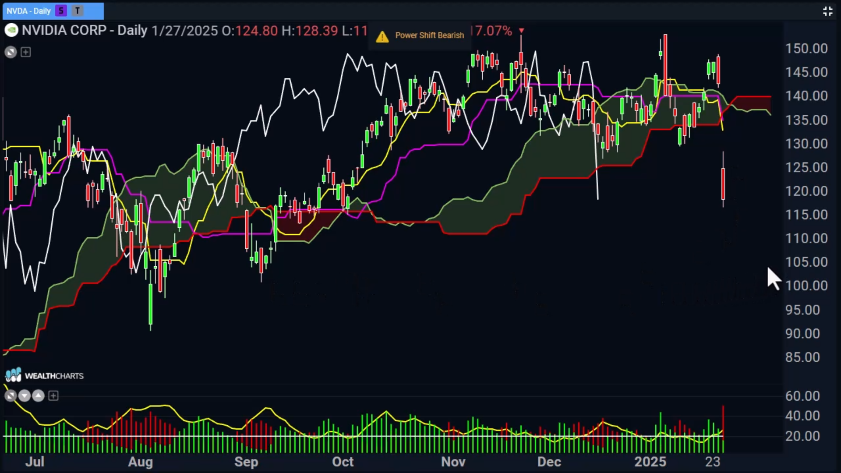Click the Nov label on time axis

coord(453,462)
